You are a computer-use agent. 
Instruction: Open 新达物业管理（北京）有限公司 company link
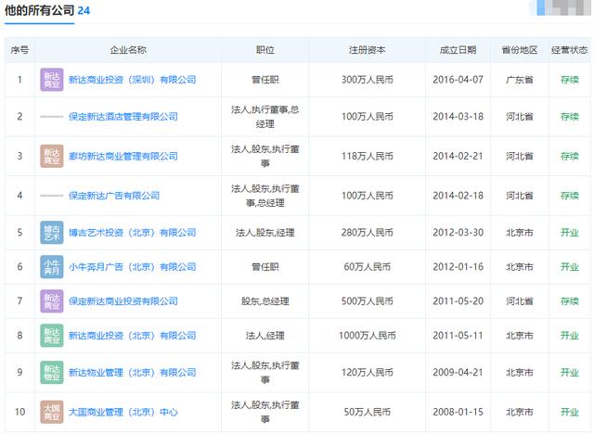pyautogui.click(x=132, y=372)
